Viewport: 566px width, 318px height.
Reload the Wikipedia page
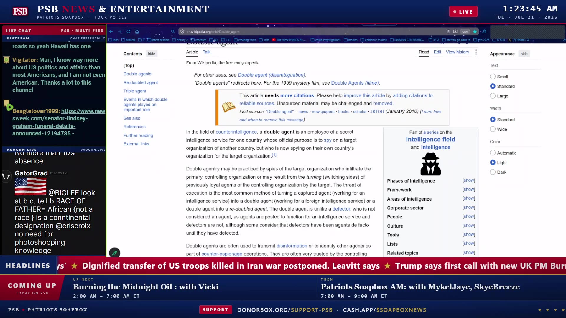129,32
